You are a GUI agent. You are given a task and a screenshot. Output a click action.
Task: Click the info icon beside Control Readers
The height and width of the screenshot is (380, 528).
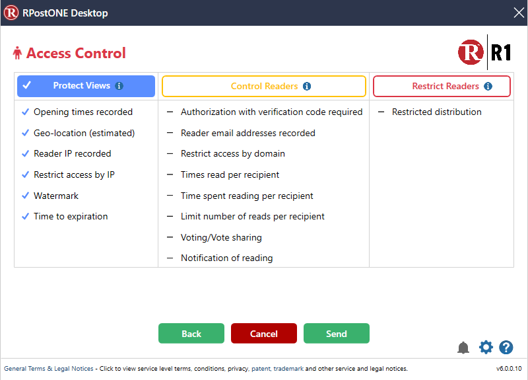tap(307, 87)
